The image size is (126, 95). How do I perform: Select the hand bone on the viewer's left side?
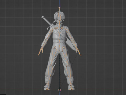coord(40,51)
